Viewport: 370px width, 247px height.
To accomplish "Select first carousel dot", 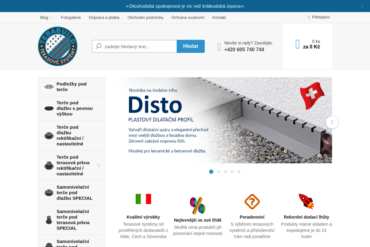I will (x=211, y=172).
